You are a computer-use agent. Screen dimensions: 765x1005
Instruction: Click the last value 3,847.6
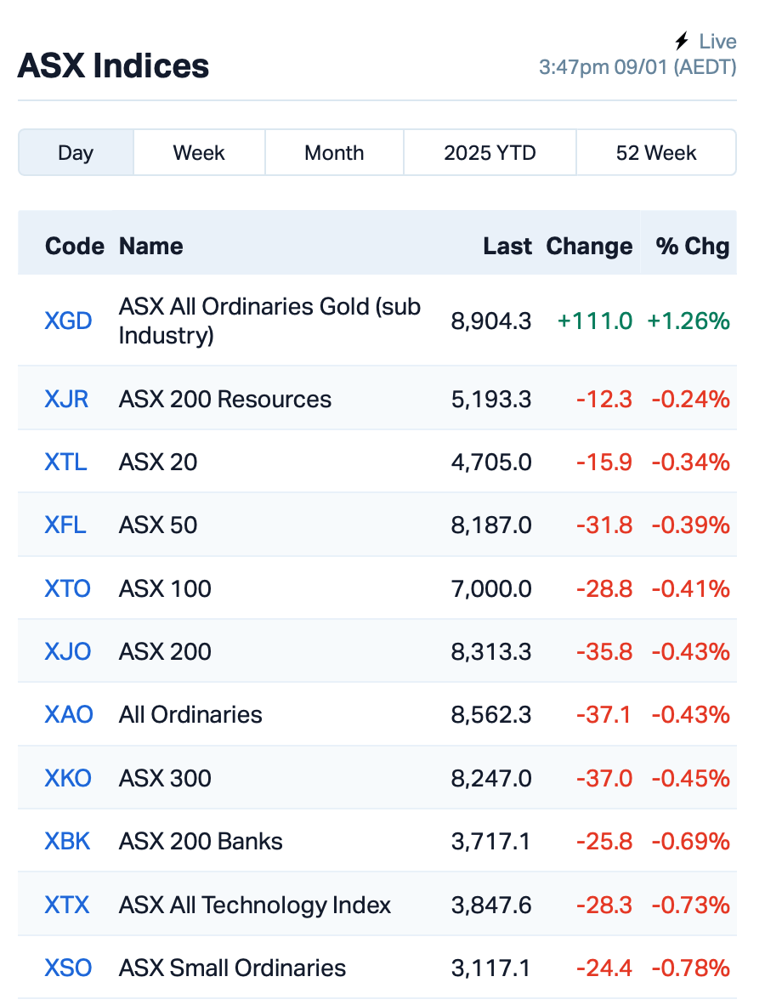491,905
